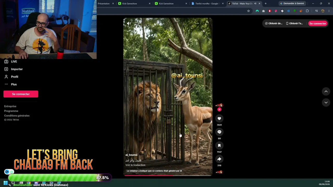This screenshot has height=187, width=333.
Task: Go to the next video
Action: pyautogui.click(x=326, y=103)
